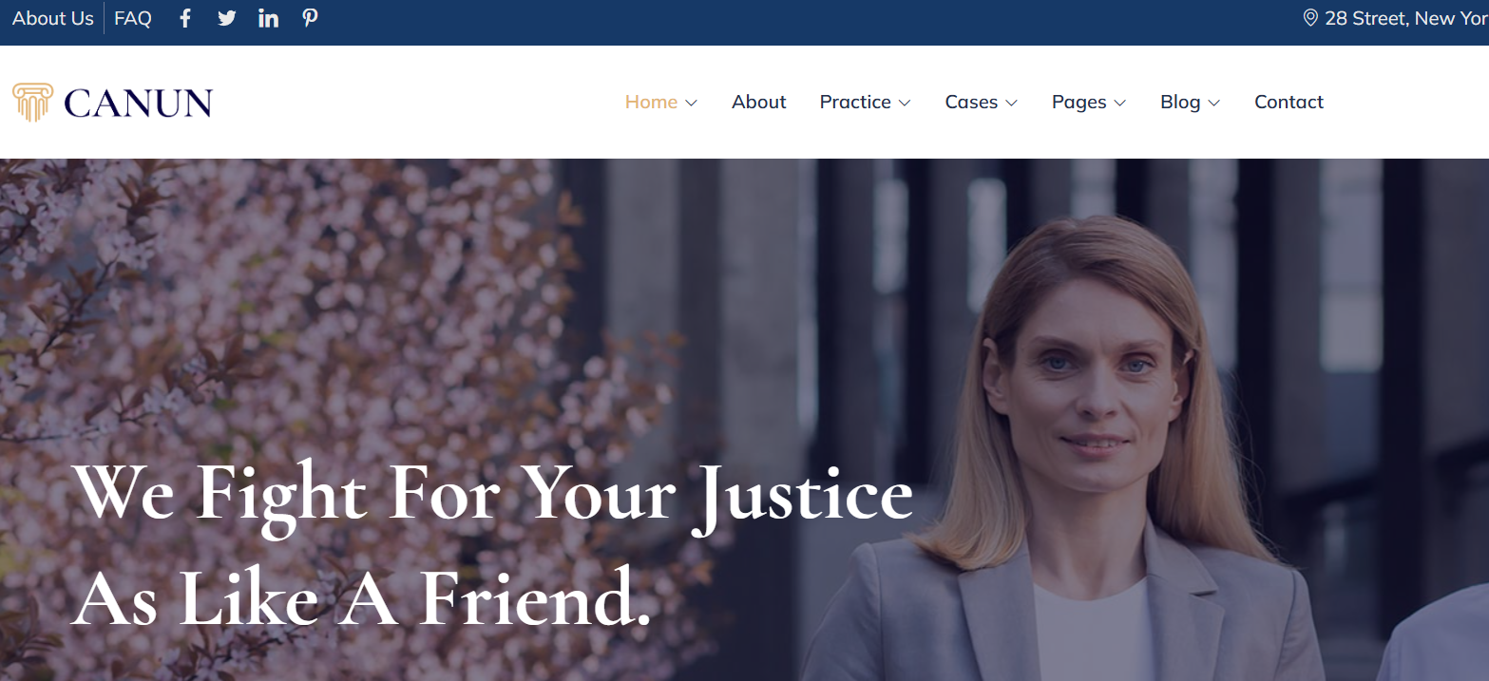Screen dimensions: 1489x681
Task: Click the 28 Street, New York address
Action: [1406, 18]
